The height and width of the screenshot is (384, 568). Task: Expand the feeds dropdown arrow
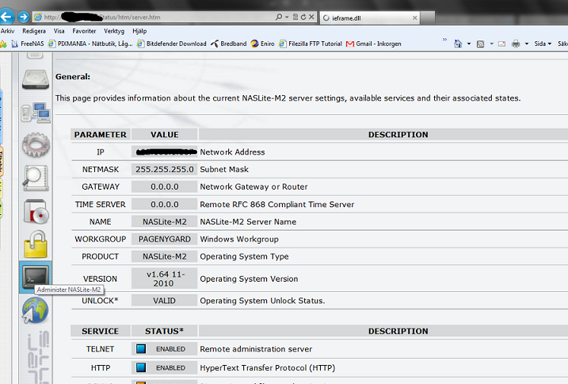click(x=492, y=44)
